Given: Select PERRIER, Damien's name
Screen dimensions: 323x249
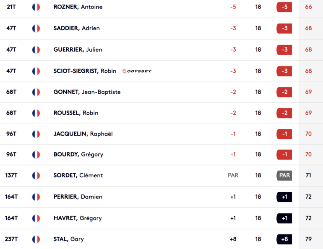Looking at the screenshot, I should [x=78, y=197].
